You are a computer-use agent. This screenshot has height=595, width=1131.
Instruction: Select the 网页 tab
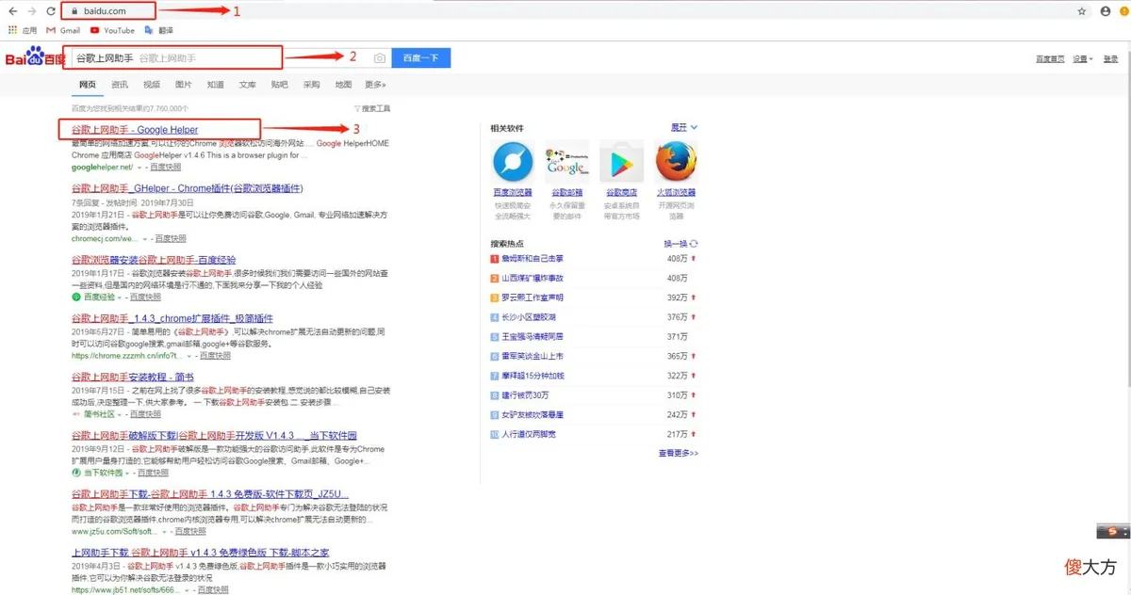tap(87, 85)
